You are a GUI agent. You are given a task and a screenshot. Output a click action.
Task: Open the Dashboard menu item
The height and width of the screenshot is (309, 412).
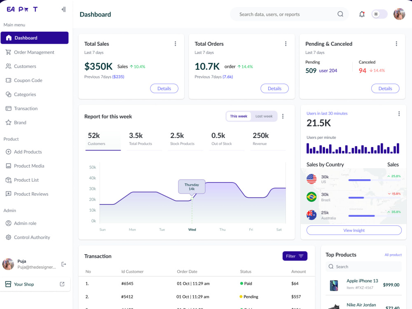point(35,38)
